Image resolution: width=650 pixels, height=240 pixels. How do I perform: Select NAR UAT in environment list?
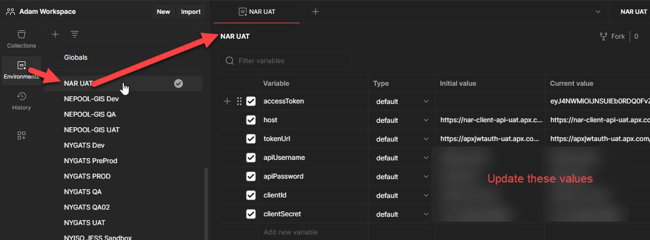(124, 84)
